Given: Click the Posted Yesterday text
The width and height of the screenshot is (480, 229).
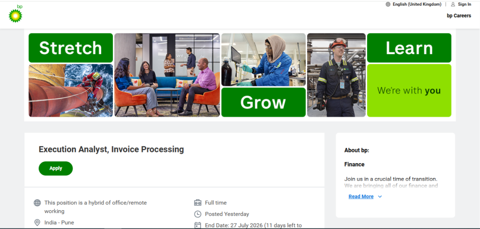Looking at the screenshot, I should pos(227,214).
